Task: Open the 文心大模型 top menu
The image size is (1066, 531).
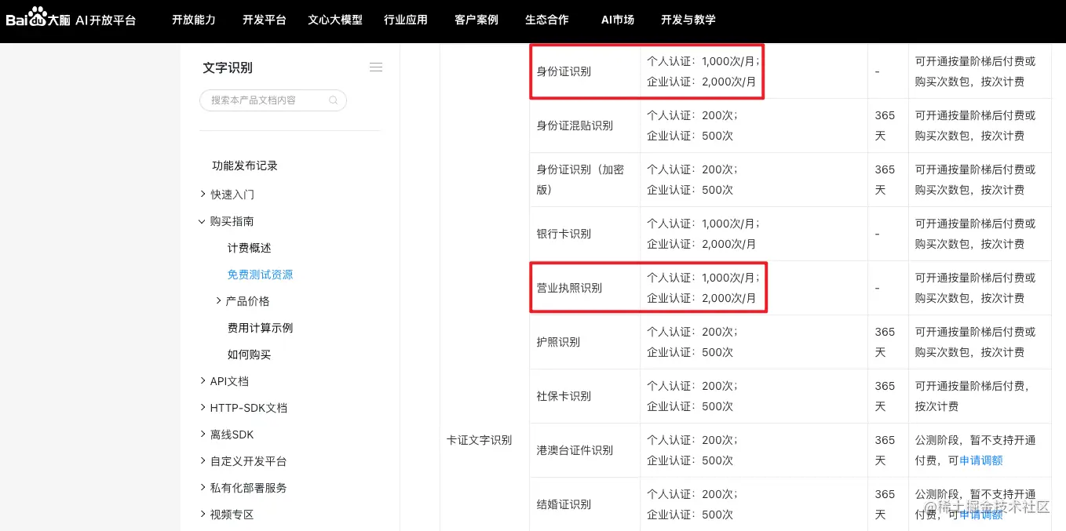Action: point(335,20)
